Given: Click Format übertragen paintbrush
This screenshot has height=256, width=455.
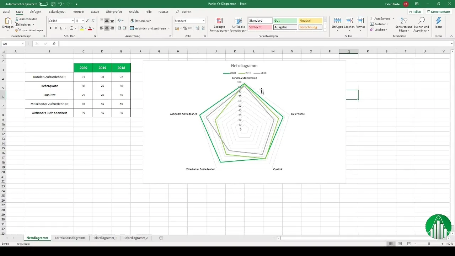Looking at the screenshot, I should [17, 30].
